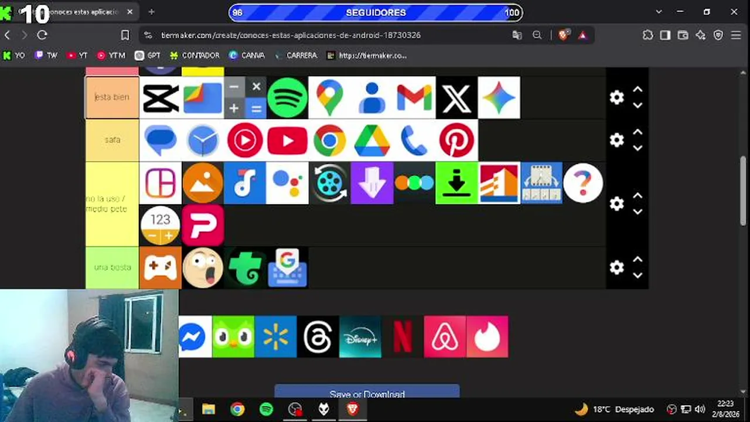This screenshot has width=750, height=422.
Task: Select the question mark app icon
Action: [x=583, y=183]
